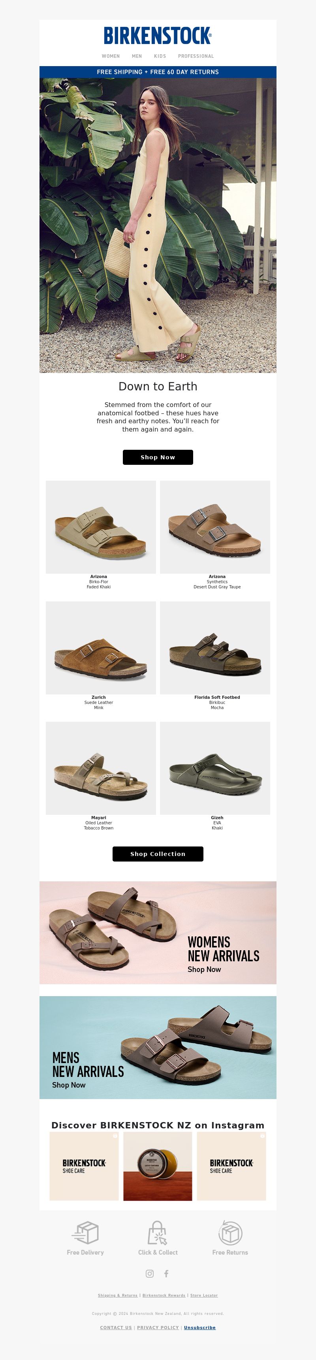Click the black Shop Now button

coord(158,457)
